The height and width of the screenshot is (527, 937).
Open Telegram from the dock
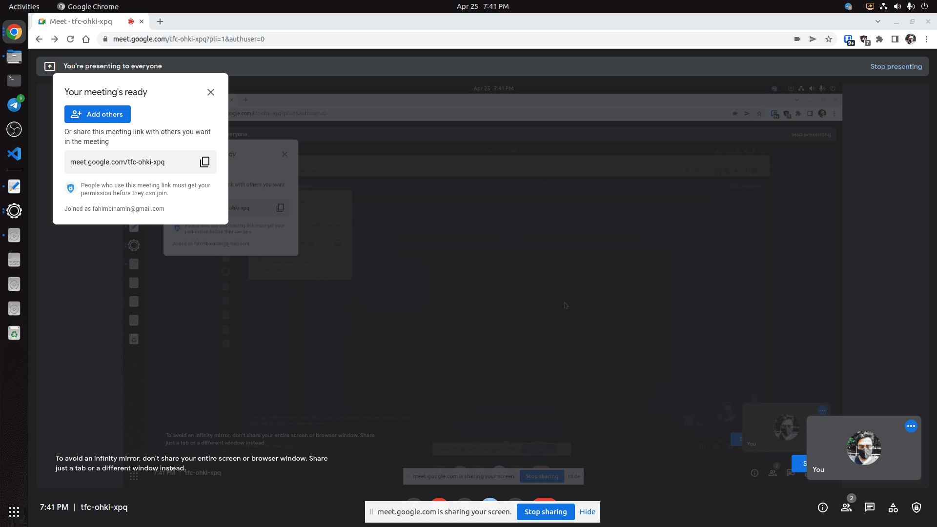[x=14, y=104]
